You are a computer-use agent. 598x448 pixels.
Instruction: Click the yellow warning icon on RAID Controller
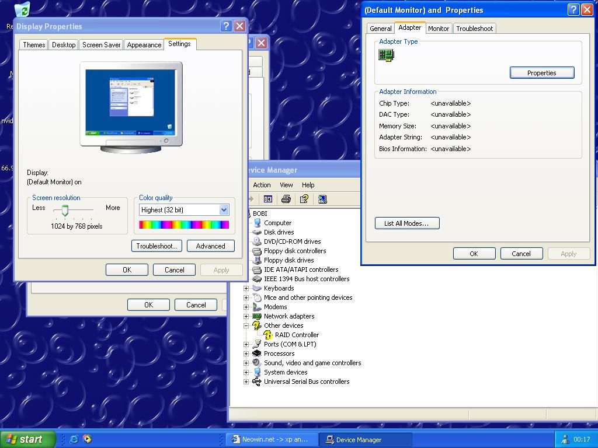267,335
